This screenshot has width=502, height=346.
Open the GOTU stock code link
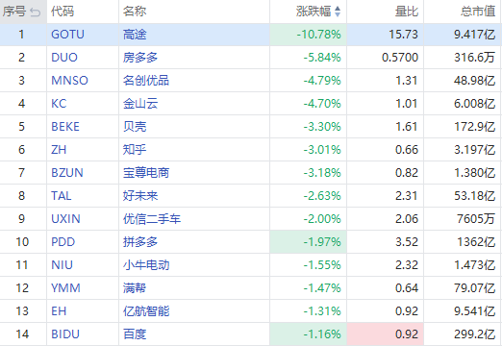click(x=67, y=35)
